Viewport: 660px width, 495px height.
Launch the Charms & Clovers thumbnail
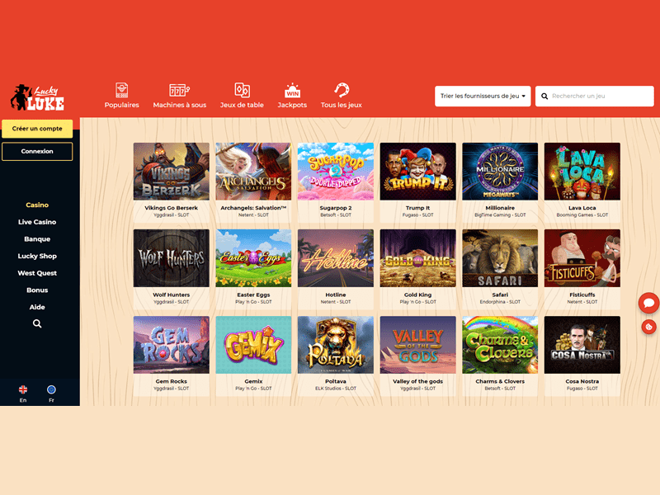(500, 345)
